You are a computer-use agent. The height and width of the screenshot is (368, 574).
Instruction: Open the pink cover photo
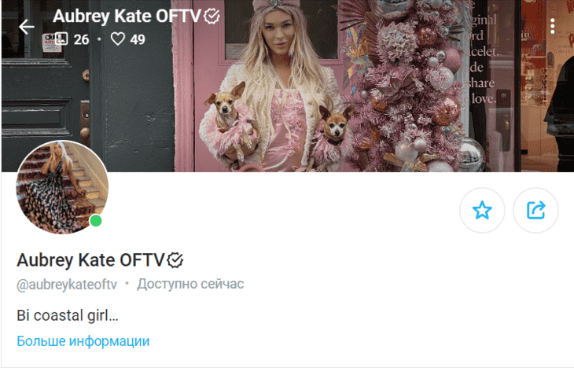point(287,86)
